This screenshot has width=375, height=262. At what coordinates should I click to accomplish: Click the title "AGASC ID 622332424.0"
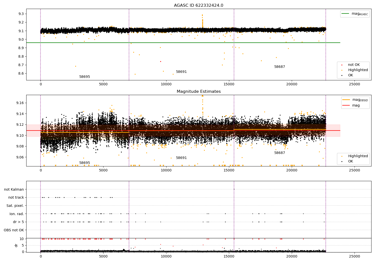coord(198,5)
